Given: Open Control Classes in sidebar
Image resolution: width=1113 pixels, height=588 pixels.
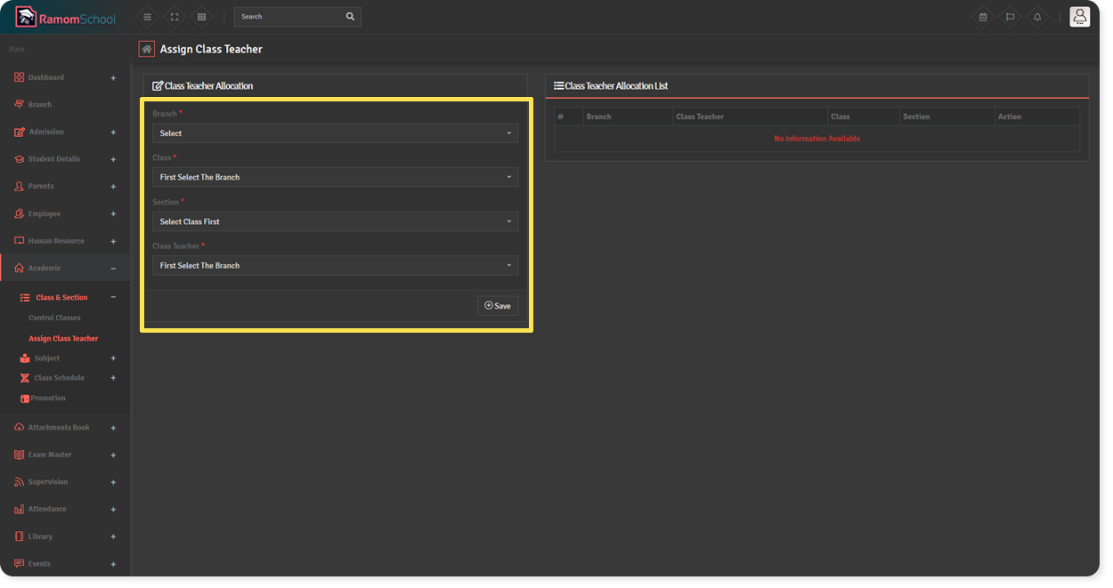Looking at the screenshot, I should tap(54, 318).
